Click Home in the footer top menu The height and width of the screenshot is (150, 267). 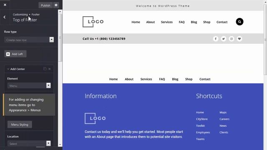(x=113, y=79)
